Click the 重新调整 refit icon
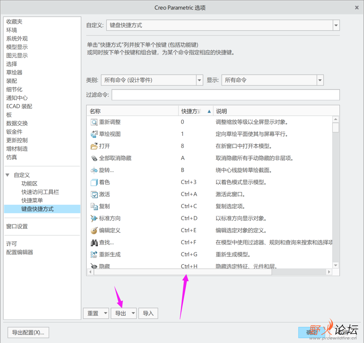This screenshot has height=343, width=364. (94, 122)
